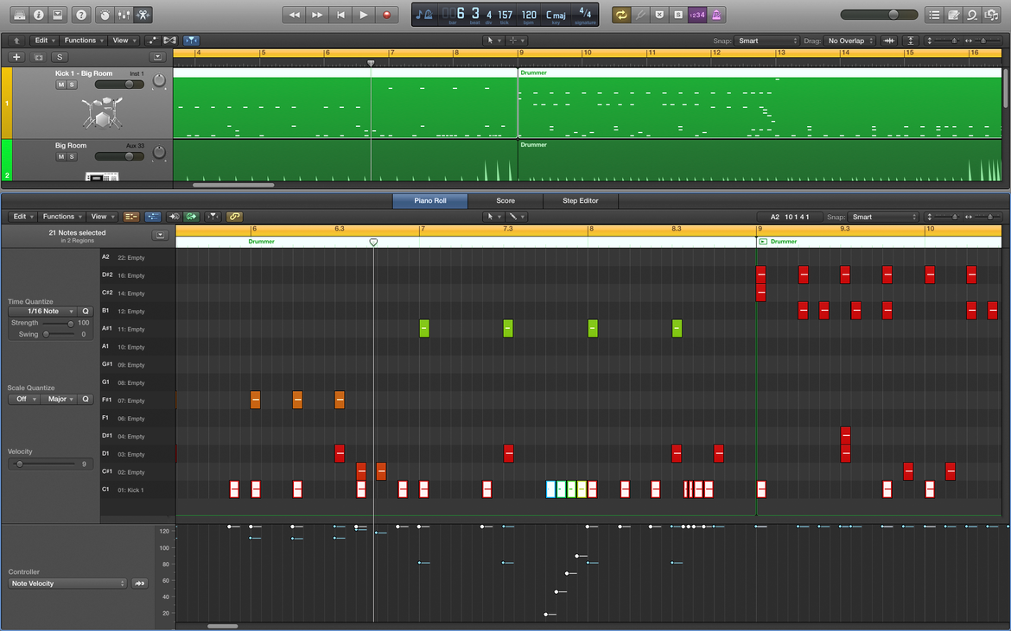Switch to the Step Editor tab
Viewport: 1011px width, 631px height.
[x=581, y=200]
